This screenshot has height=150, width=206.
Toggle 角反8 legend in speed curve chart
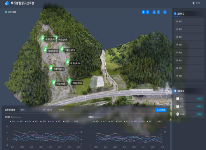pos(150,121)
